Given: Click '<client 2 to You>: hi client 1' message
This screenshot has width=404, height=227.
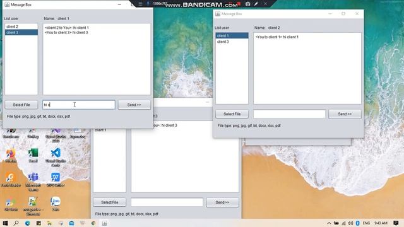Looking at the screenshot, I should pyautogui.click(x=67, y=28).
